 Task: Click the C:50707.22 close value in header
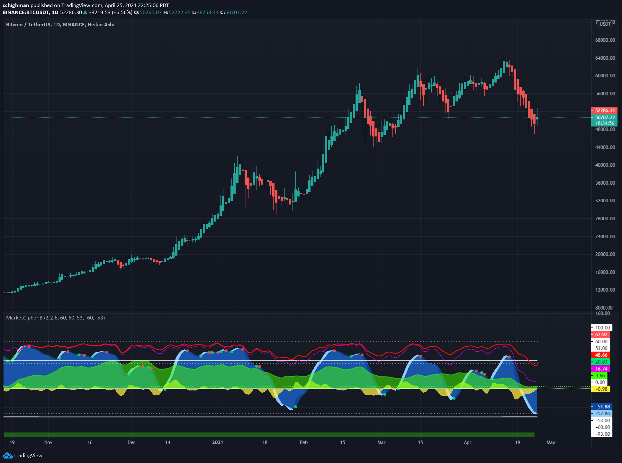(x=234, y=12)
